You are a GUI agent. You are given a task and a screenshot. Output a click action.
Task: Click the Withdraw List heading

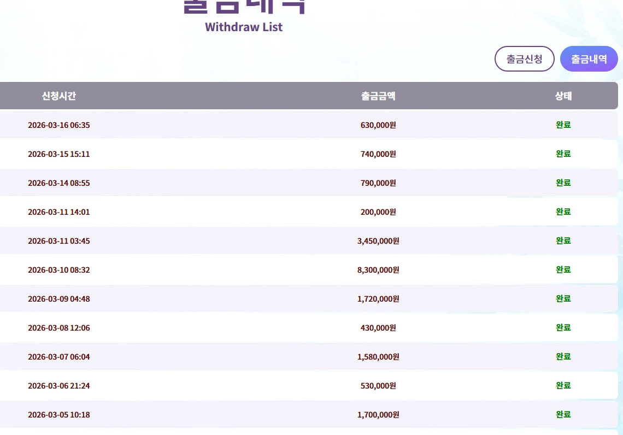[x=244, y=27]
